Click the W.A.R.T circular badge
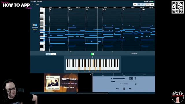185x104 pixels. 177,97
